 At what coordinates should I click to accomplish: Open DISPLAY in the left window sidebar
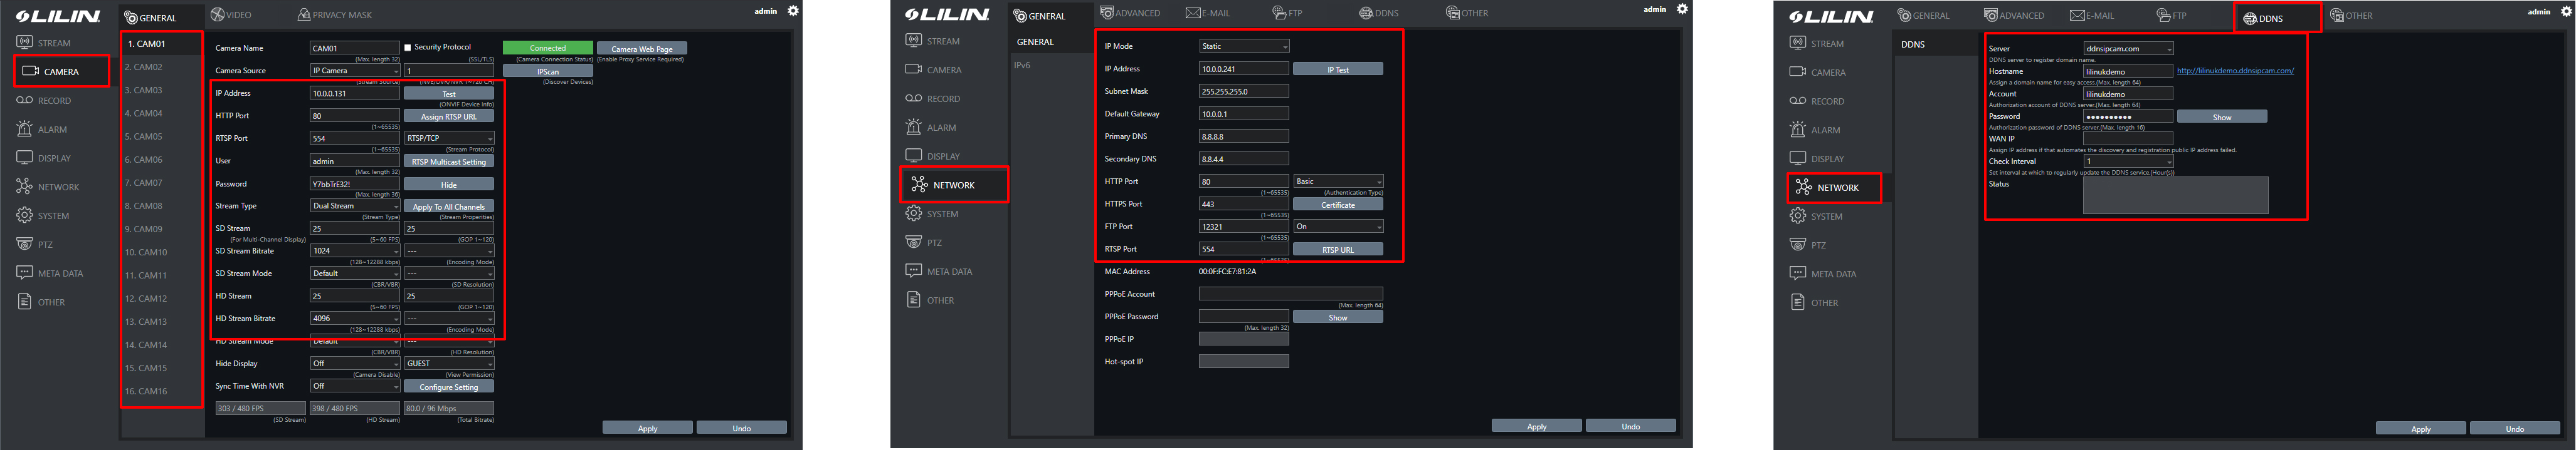[44, 158]
